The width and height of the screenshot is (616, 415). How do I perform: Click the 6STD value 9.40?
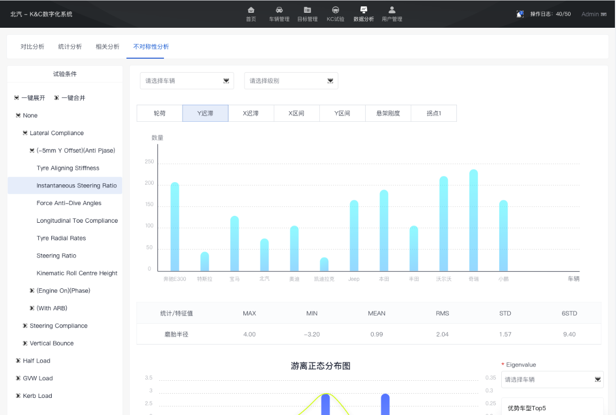[x=569, y=334]
